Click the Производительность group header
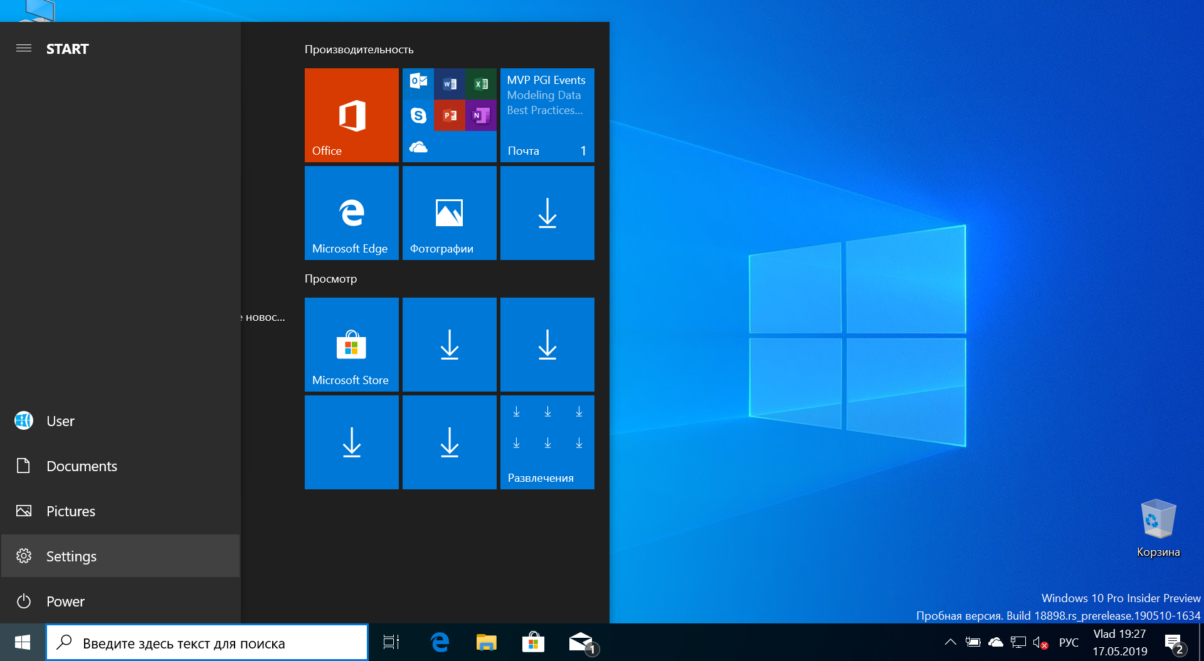The height and width of the screenshot is (661, 1204). (359, 49)
